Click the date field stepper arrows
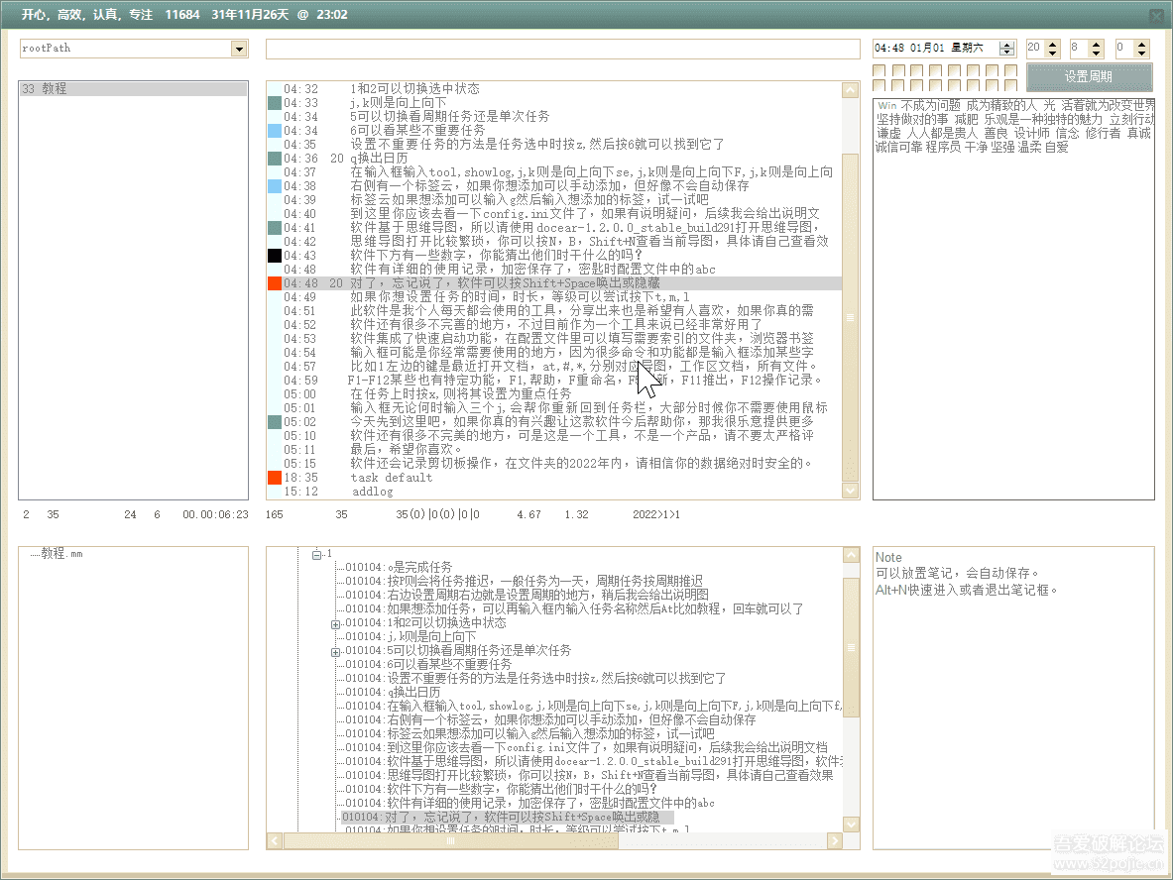This screenshot has height=880, width=1173. (x=1005, y=48)
